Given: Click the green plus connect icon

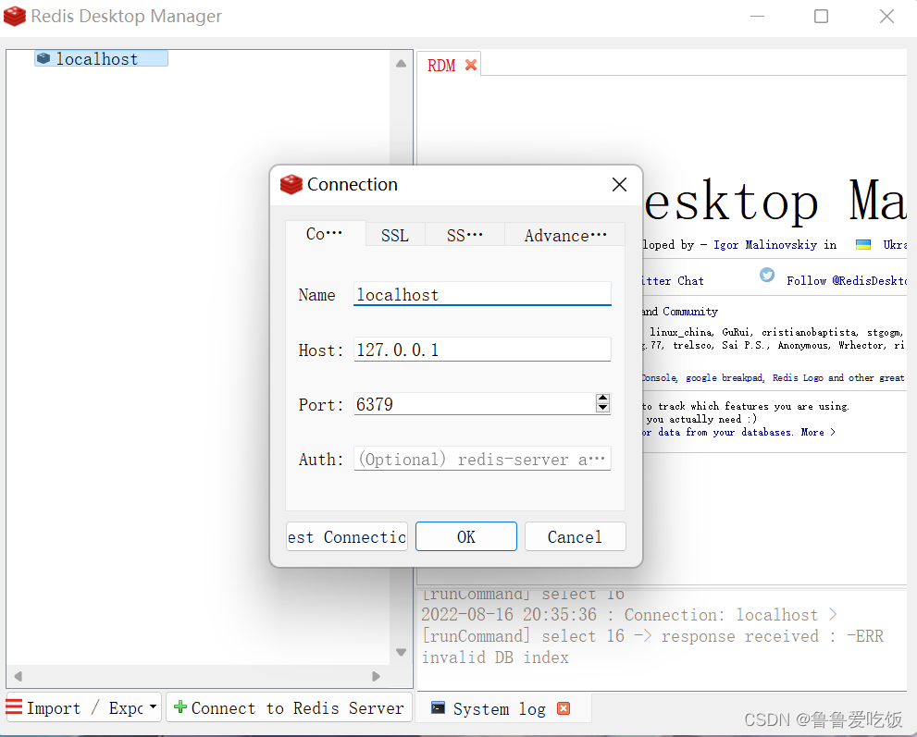Looking at the screenshot, I should [x=180, y=706].
